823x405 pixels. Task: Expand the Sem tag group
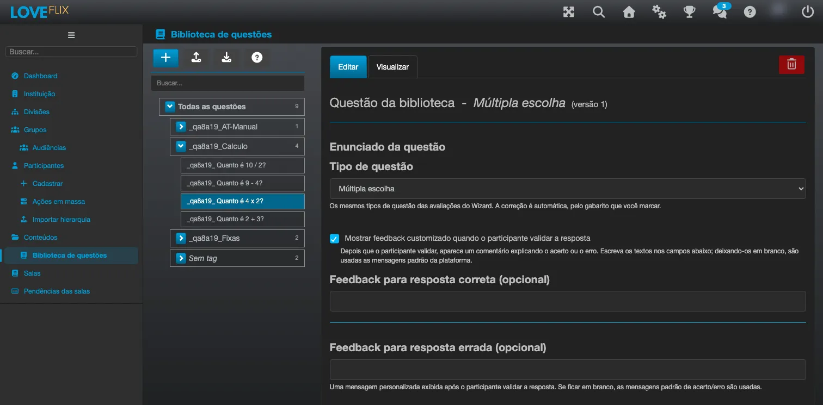coord(181,258)
